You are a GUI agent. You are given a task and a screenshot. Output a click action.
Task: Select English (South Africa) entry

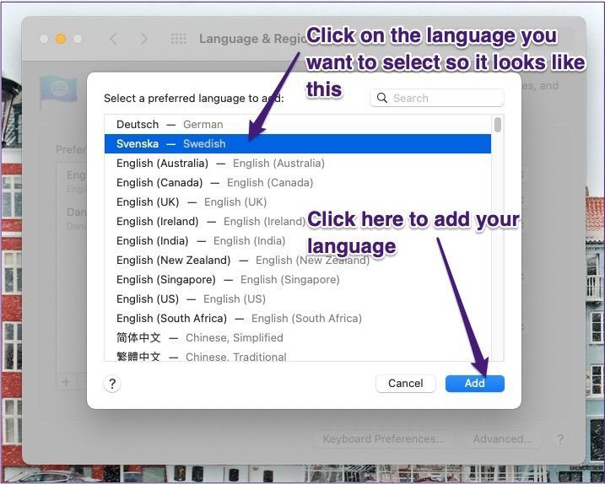(x=298, y=318)
